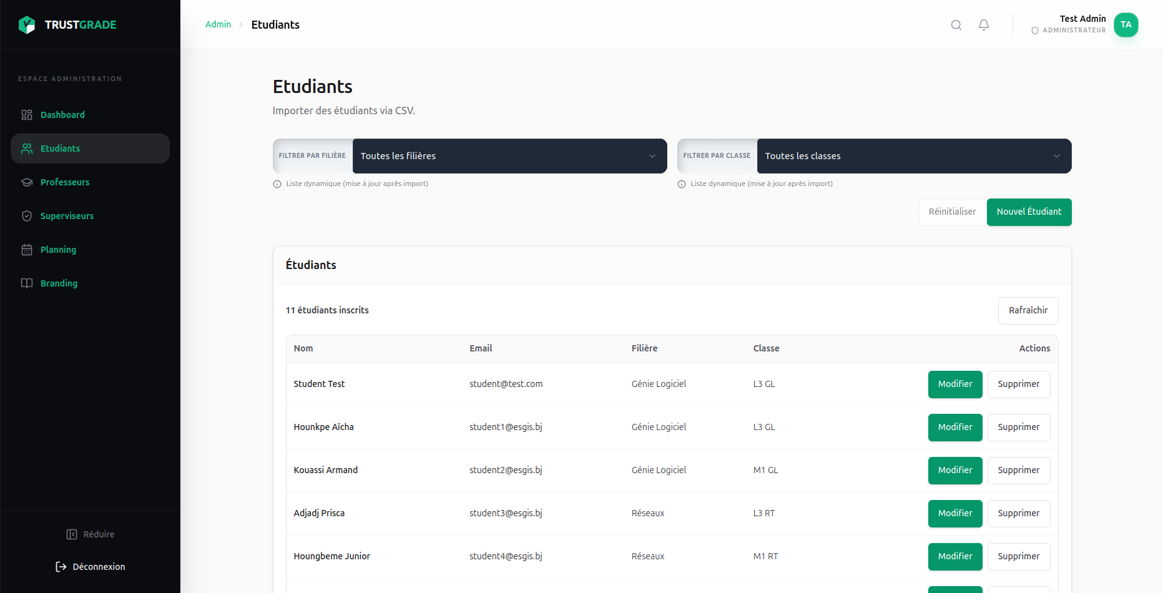Viewport: 1163px width, 593px height.
Task: Delete Adjadj Prisca with Supprimer
Action: tap(1018, 514)
